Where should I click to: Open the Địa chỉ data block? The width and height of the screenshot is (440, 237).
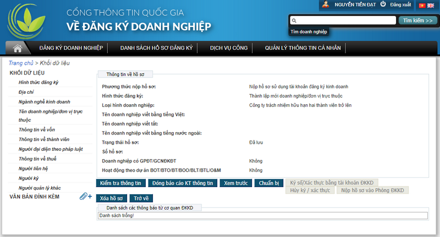tap(26, 92)
